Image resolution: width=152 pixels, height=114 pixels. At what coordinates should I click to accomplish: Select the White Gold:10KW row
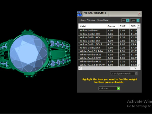click(108, 58)
